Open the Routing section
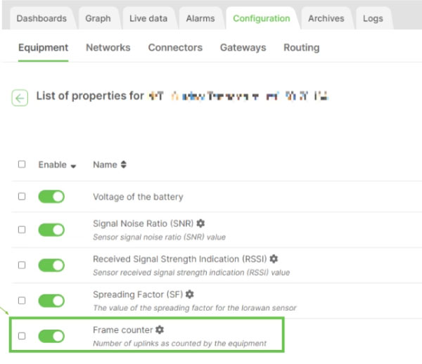The image size is (422, 364). pyautogui.click(x=301, y=48)
